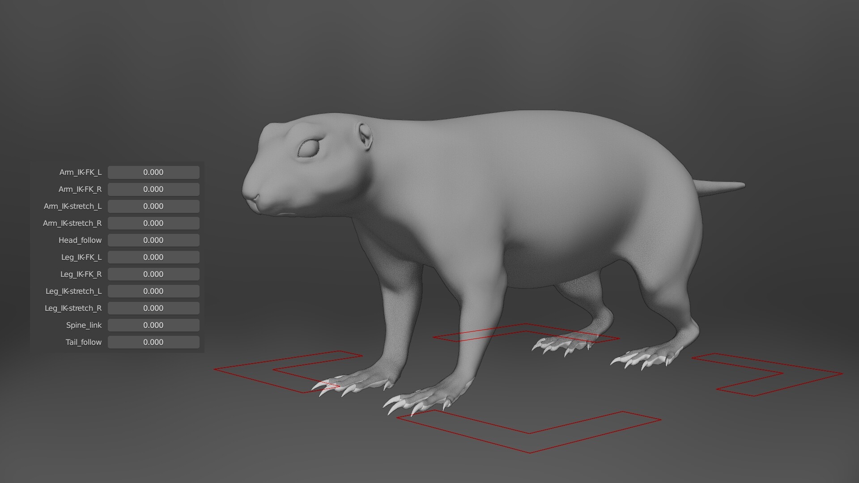Click the Leg_IK-FK_L value slider

point(153,257)
